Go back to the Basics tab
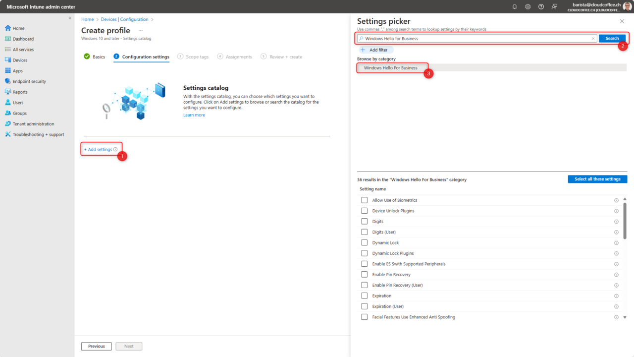This screenshot has height=357, width=634. [x=98, y=57]
